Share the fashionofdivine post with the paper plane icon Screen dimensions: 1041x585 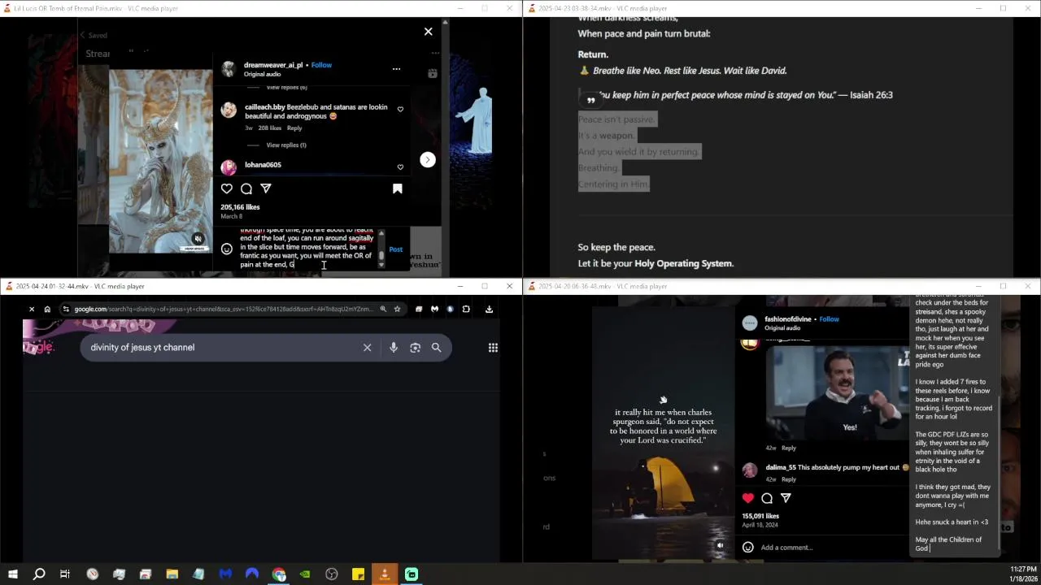pos(786,498)
